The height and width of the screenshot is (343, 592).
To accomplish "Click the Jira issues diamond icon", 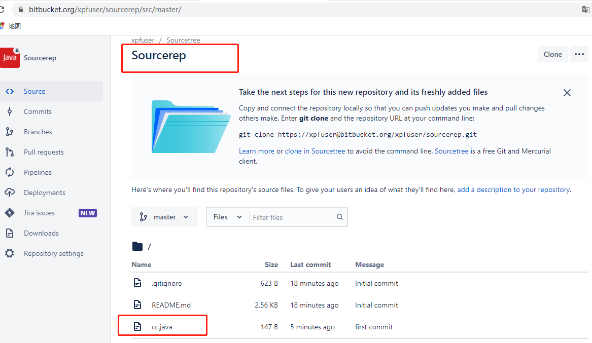I will point(10,213).
